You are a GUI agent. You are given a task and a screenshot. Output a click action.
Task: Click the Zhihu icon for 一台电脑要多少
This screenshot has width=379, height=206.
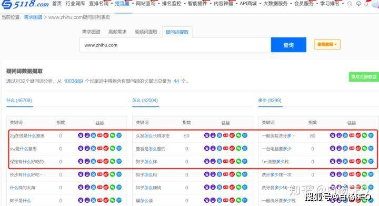pyautogui.click(x=371, y=148)
